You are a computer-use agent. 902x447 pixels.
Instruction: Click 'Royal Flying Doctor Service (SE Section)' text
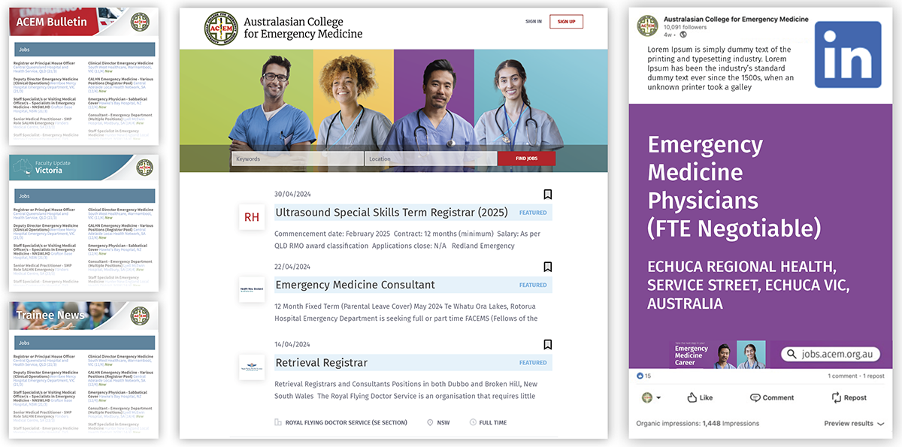pos(347,423)
